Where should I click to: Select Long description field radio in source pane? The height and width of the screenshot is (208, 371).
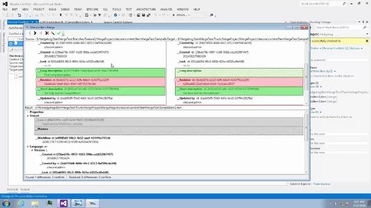click(37, 70)
